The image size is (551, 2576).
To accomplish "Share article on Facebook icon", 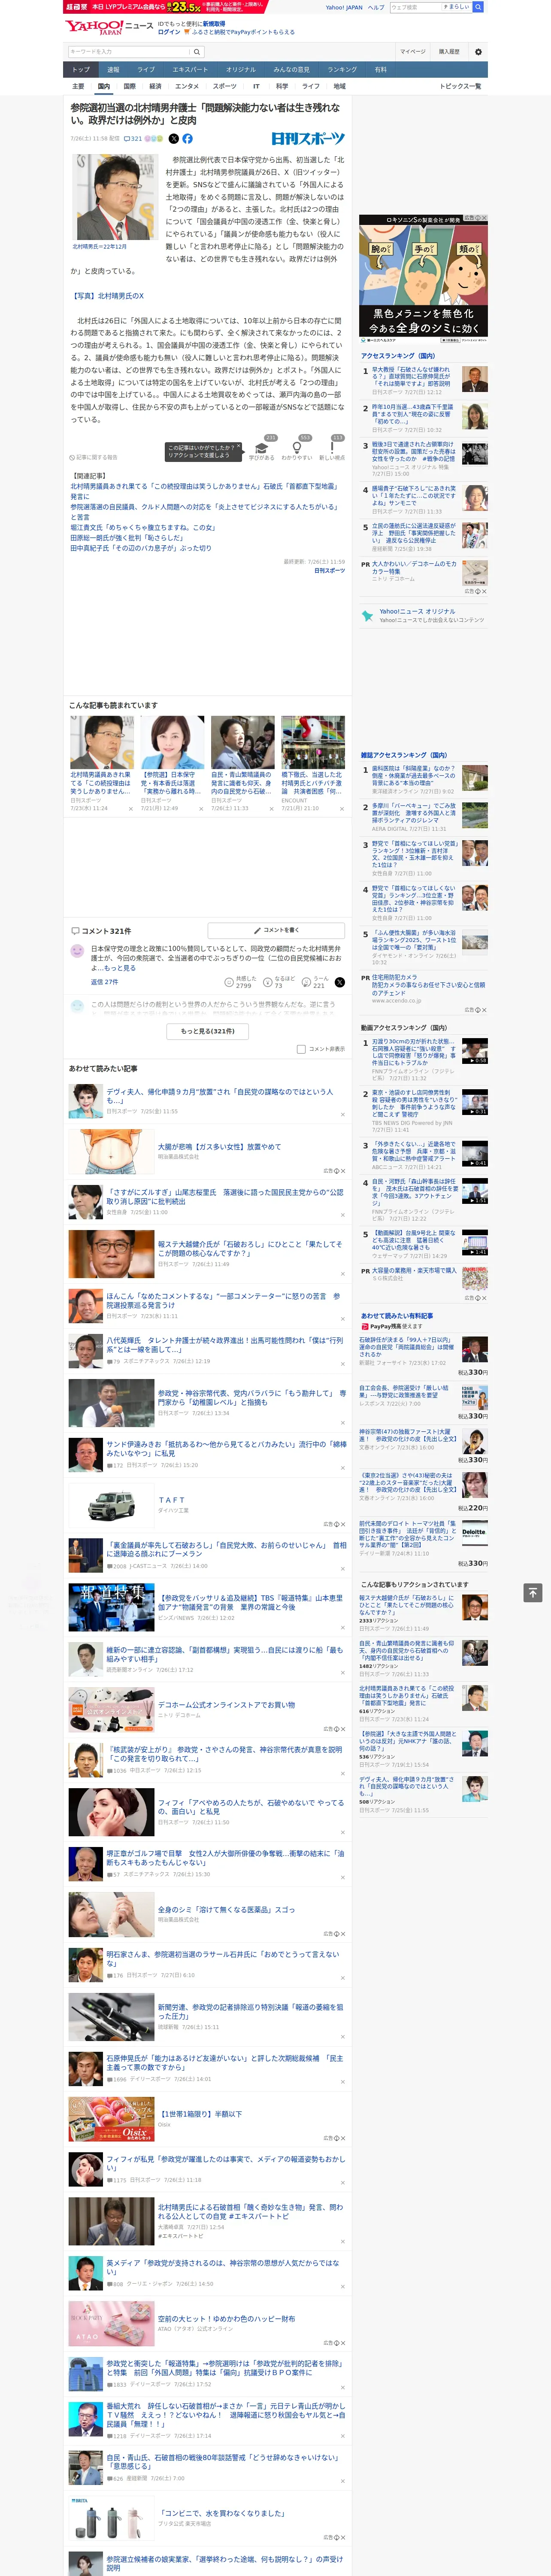I will (x=187, y=139).
